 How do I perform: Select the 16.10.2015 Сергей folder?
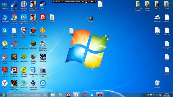click(x=138, y=6)
